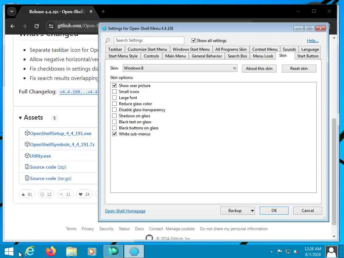
Task: Open the Start Button tab
Action: (x=308, y=56)
